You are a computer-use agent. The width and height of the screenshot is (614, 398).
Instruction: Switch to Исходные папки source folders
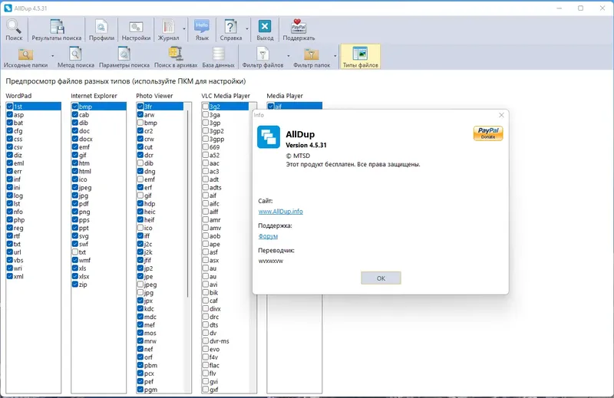[x=25, y=58]
